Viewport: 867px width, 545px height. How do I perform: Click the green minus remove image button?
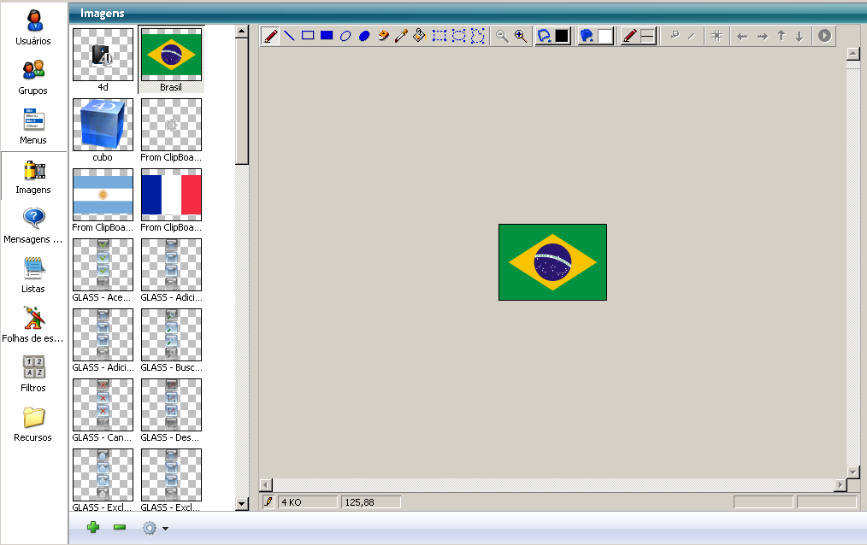tap(120, 528)
